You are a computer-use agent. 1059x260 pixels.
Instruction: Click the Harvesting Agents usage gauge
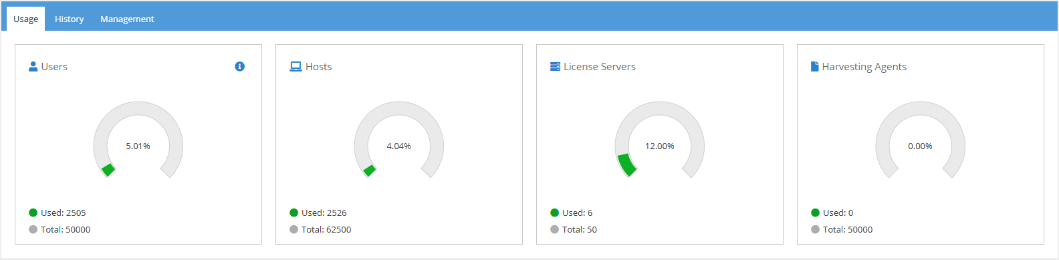click(x=921, y=140)
